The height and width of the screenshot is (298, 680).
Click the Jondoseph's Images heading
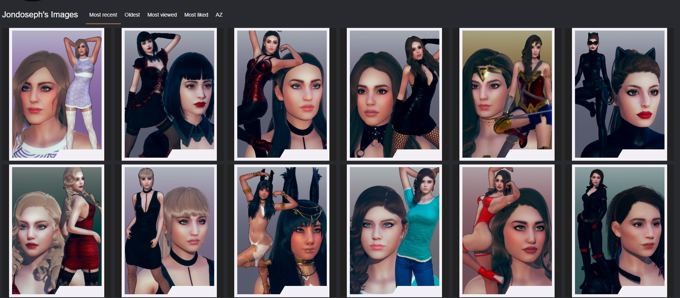pos(40,14)
